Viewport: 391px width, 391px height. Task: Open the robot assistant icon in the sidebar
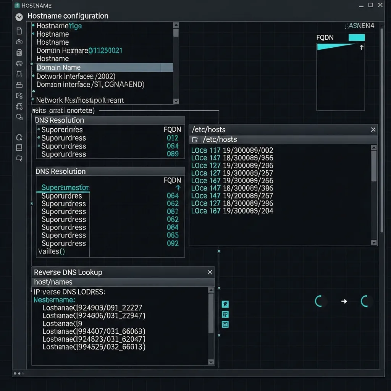(x=19, y=42)
